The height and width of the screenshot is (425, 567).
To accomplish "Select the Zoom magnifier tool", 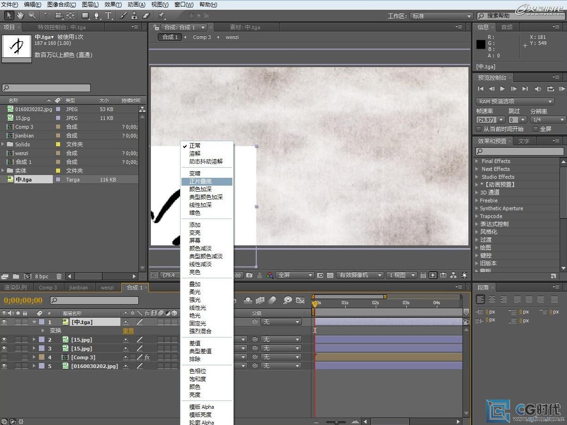I will point(32,16).
